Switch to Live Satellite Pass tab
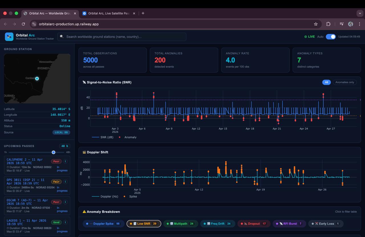 pos(109,13)
